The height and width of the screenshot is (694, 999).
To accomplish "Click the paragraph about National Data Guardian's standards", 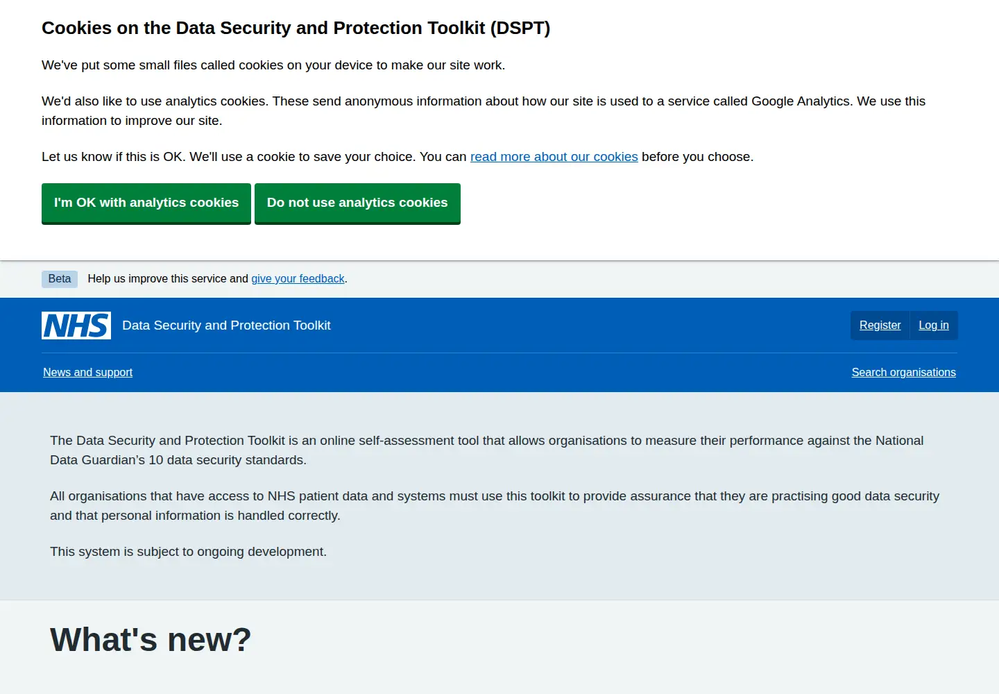I will click(x=487, y=450).
